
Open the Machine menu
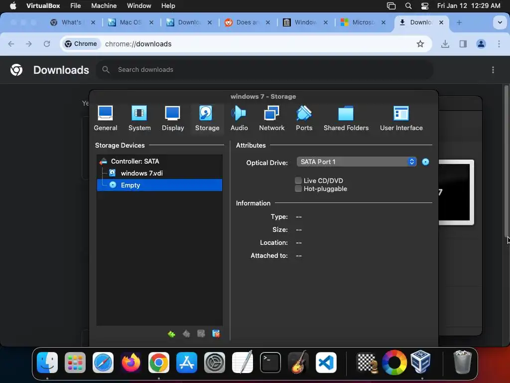click(x=104, y=5)
